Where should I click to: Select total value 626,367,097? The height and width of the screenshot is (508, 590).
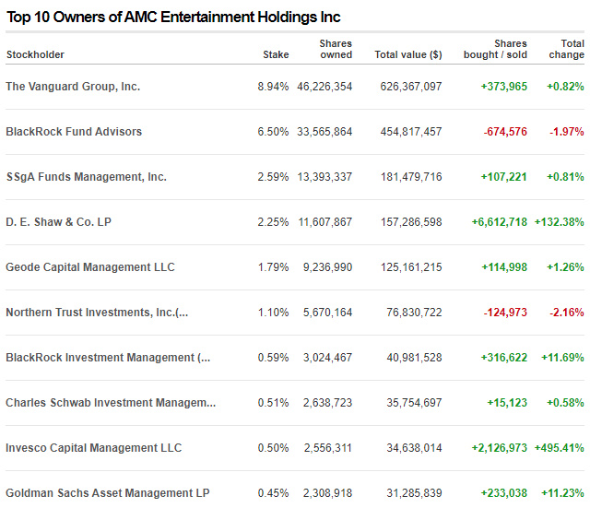(411, 87)
